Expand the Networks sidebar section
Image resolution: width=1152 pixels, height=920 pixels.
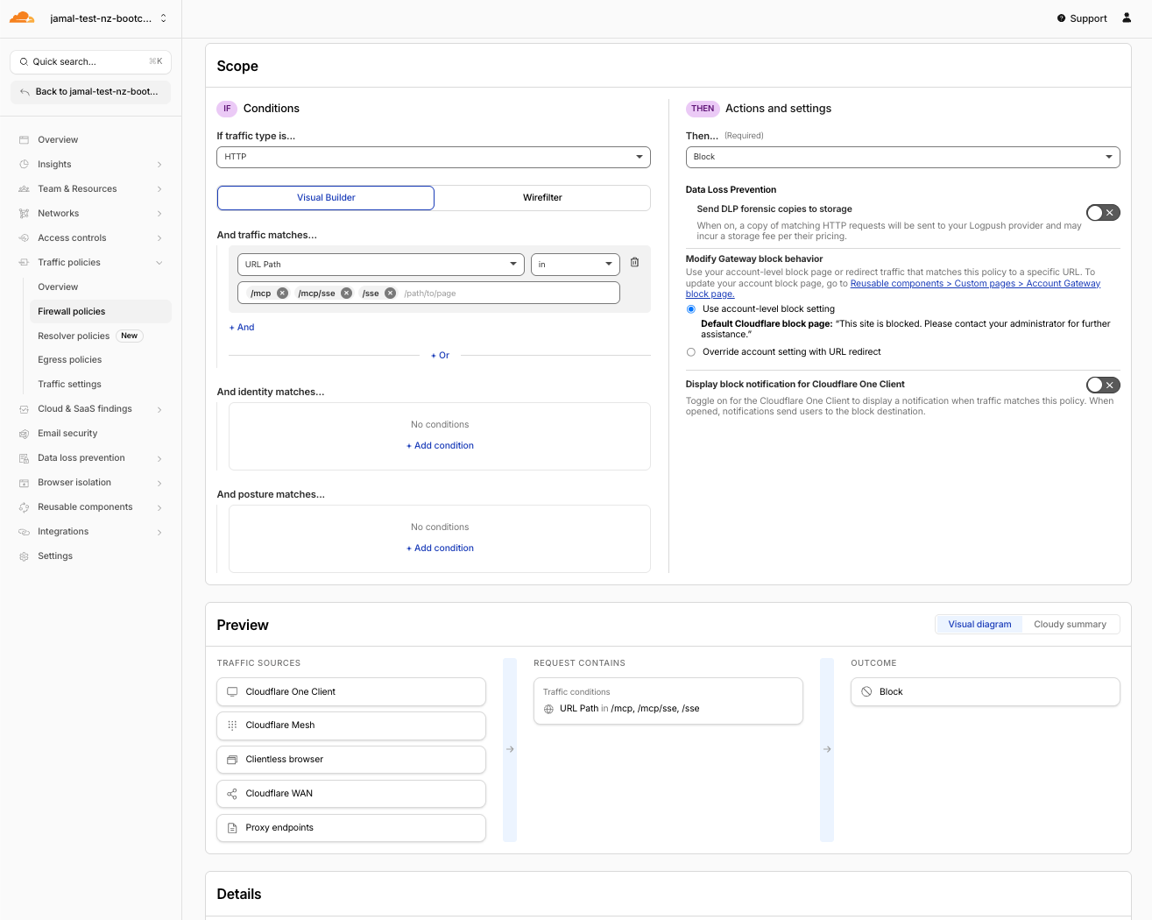coord(159,213)
